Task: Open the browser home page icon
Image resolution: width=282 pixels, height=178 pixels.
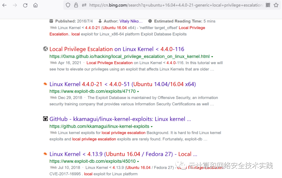Action: pos(36,5)
